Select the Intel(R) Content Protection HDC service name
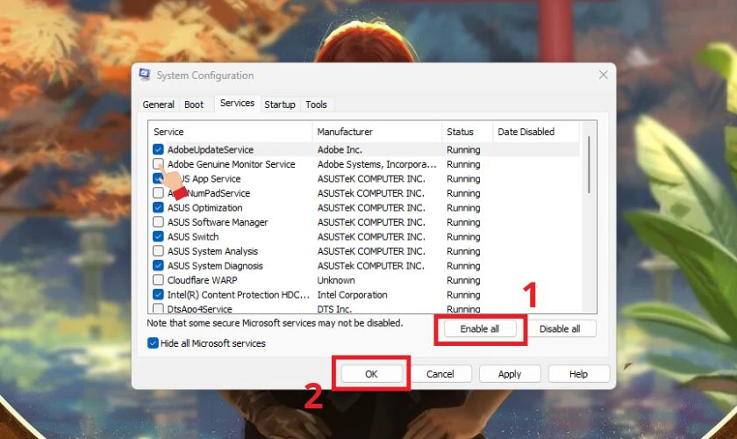737x439 pixels. (x=239, y=294)
